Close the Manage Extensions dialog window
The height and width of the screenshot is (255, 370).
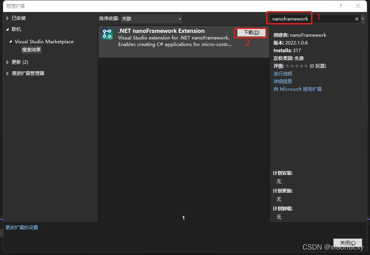pyautogui.click(x=358, y=6)
